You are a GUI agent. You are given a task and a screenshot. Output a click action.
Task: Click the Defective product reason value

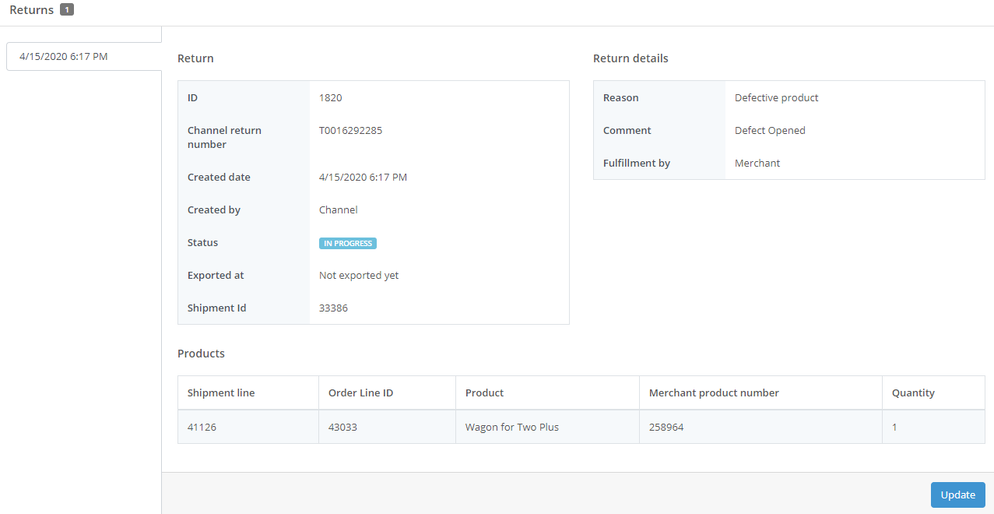tap(777, 97)
